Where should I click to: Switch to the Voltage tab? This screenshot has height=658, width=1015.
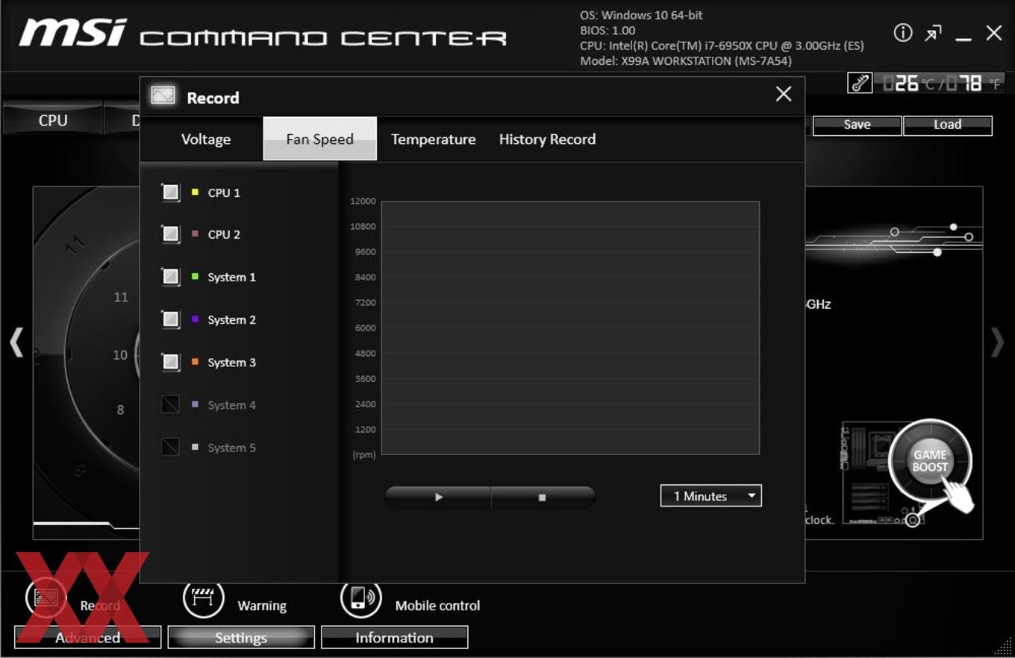coord(206,140)
